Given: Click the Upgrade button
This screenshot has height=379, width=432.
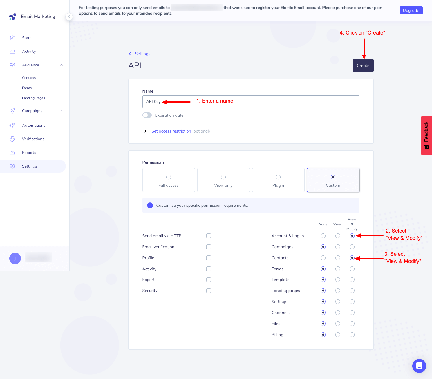Looking at the screenshot, I should pos(411,11).
